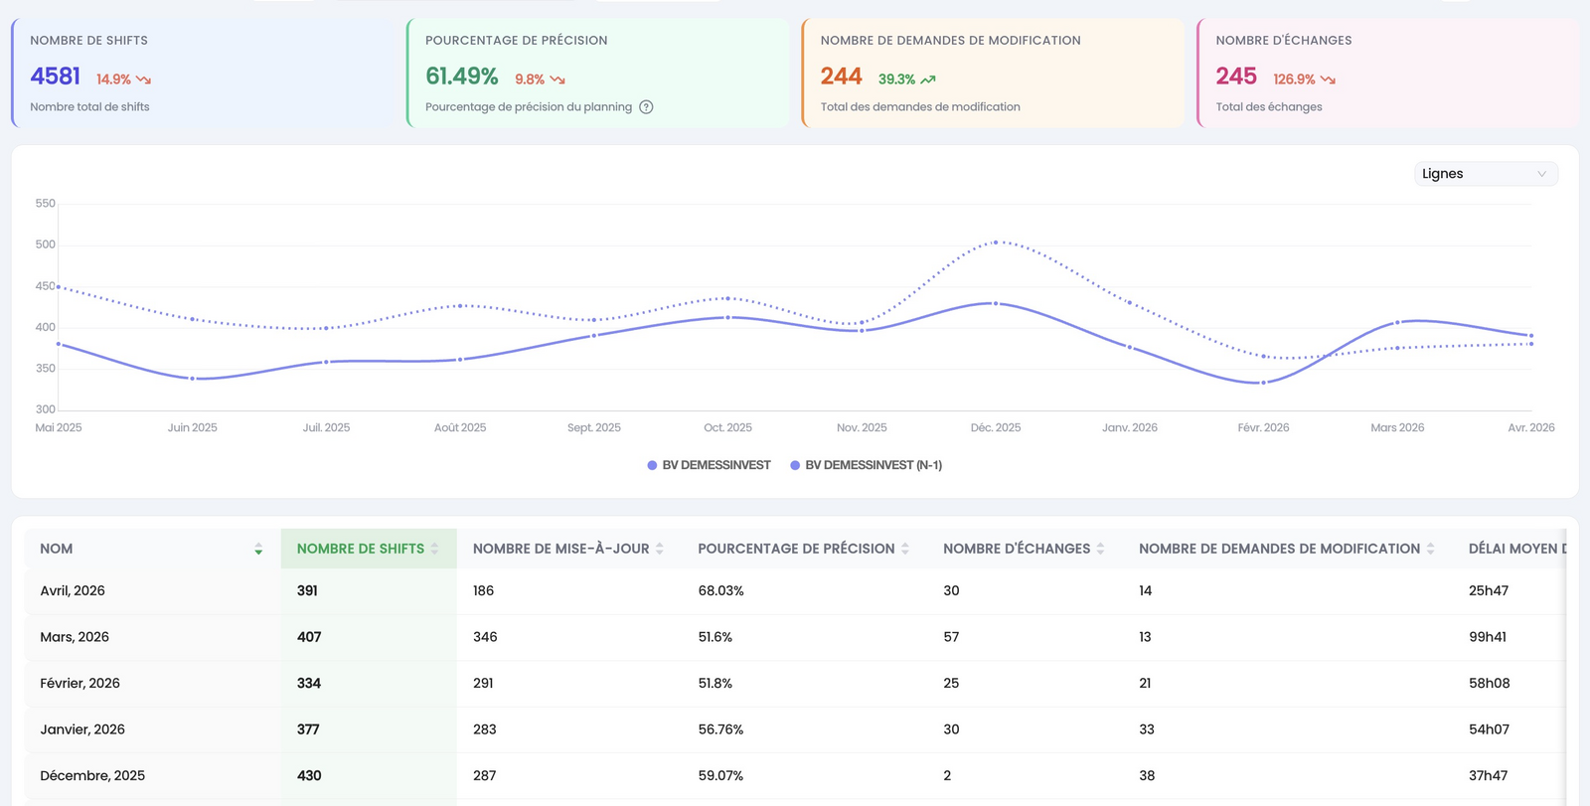
Task: Toggle BV DEMESSINVEST legend series
Action: coord(709,465)
